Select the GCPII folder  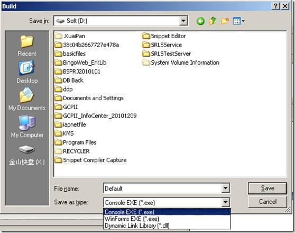66,107
